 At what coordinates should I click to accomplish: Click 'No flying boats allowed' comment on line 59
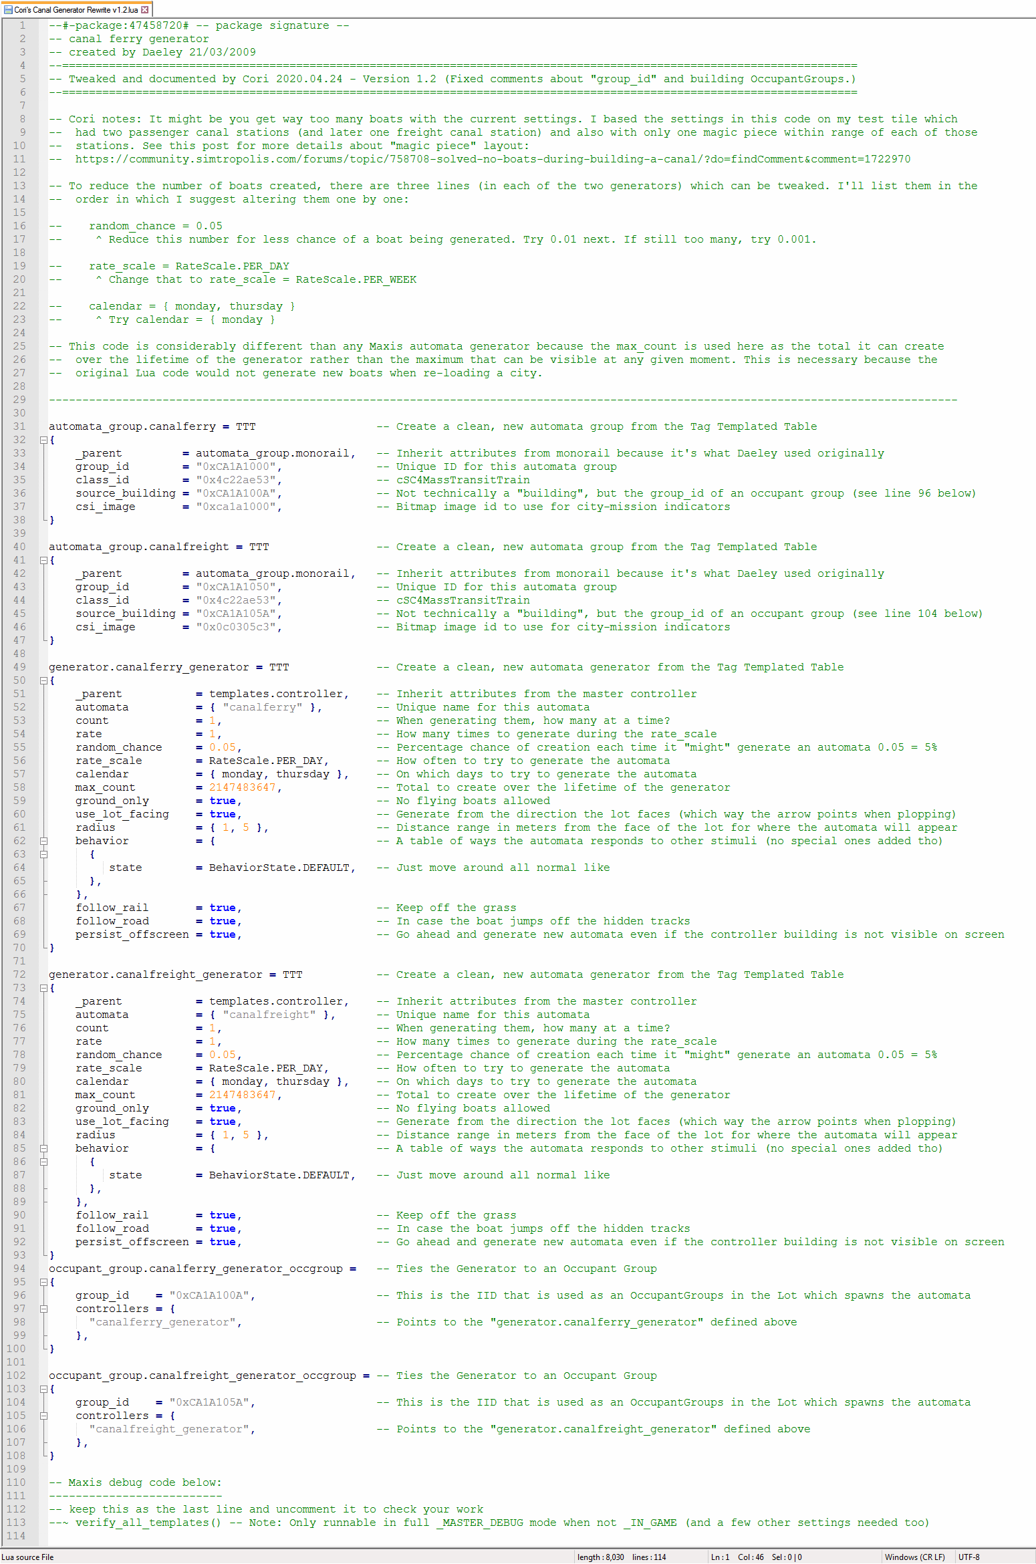tap(473, 801)
